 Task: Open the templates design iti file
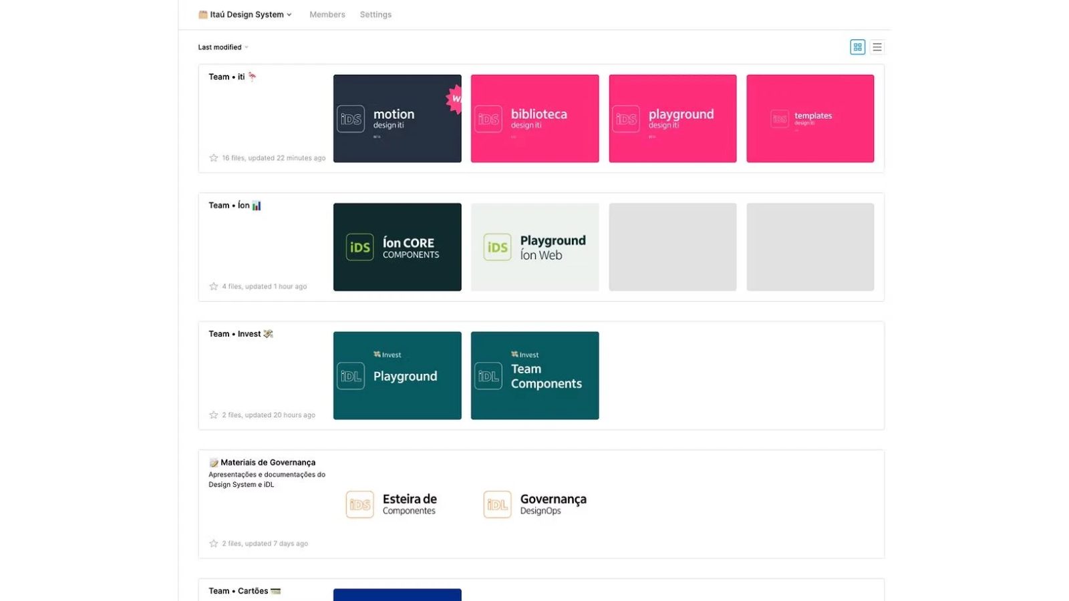tap(810, 118)
